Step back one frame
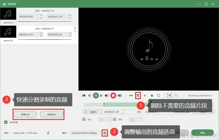The width and height of the screenshot is (219, 140). pos(89,96)
